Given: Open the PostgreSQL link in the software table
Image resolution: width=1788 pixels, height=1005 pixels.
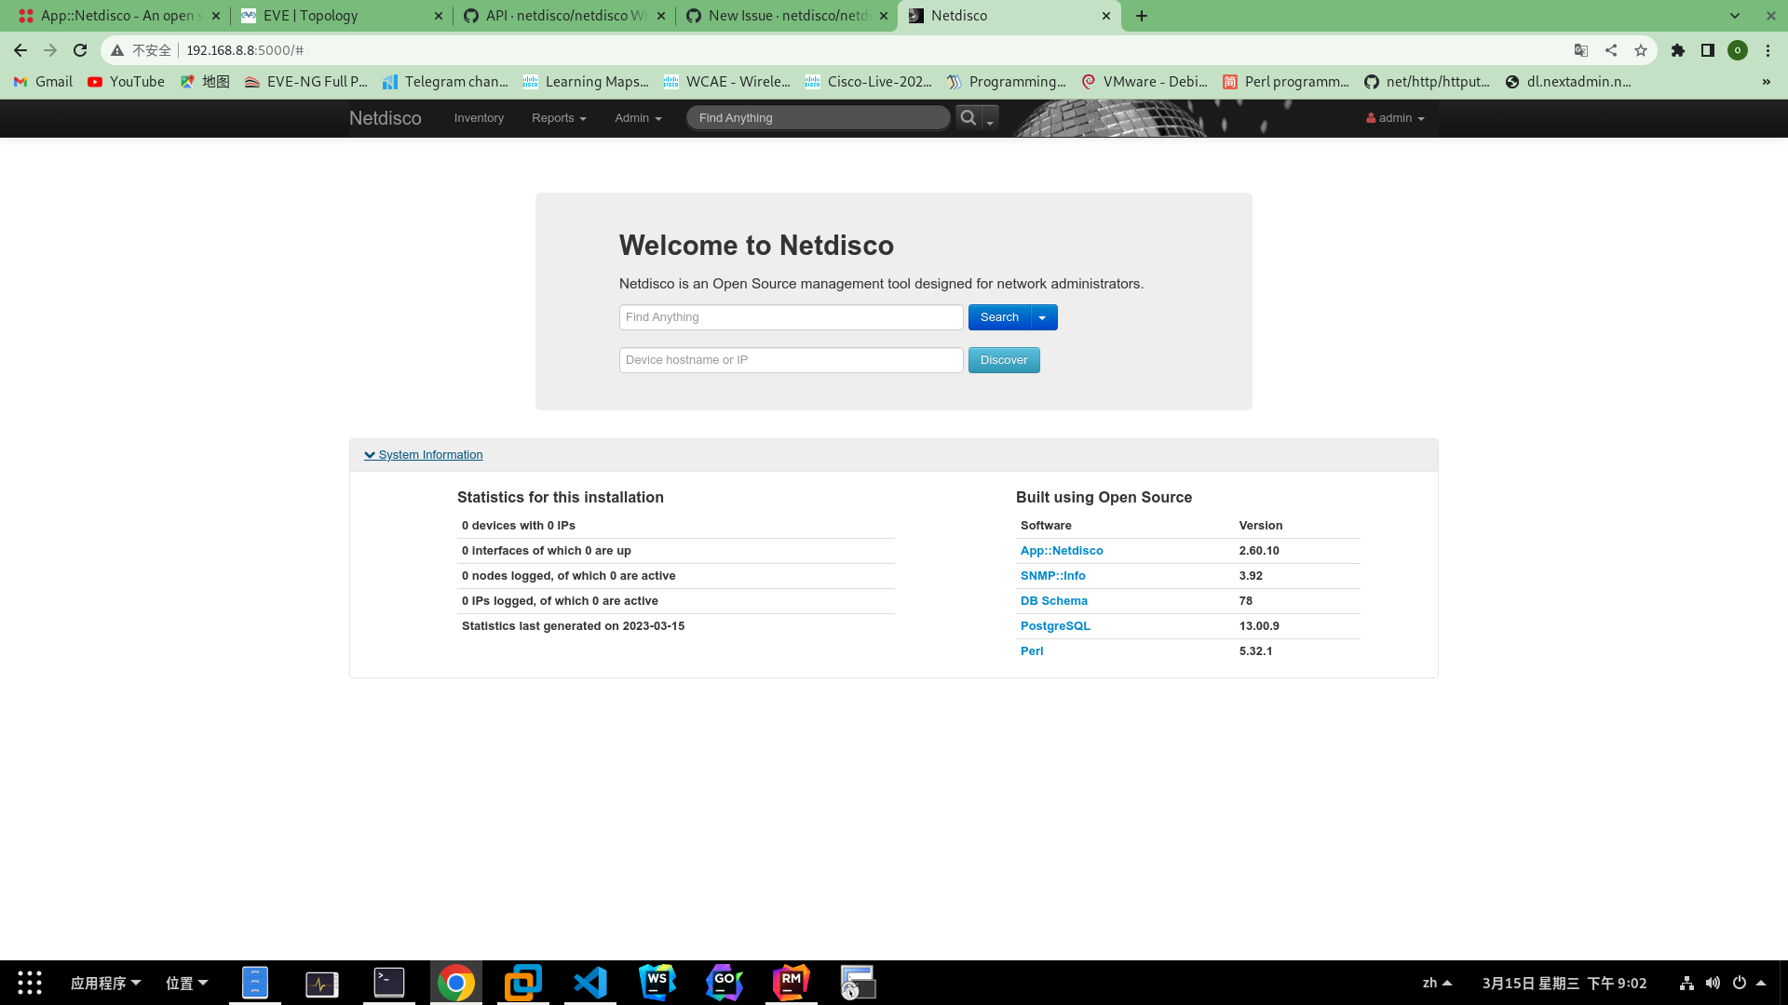Looking at the screenshot, I should tap(1054, 626).
